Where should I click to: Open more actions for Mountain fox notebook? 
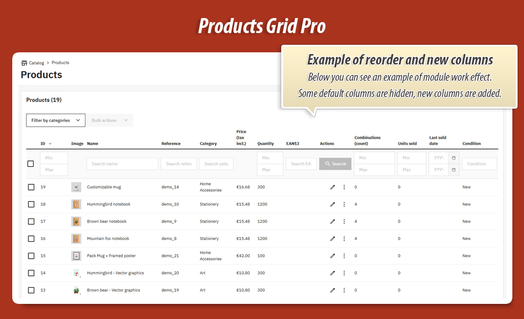click(x=344, y=239)
